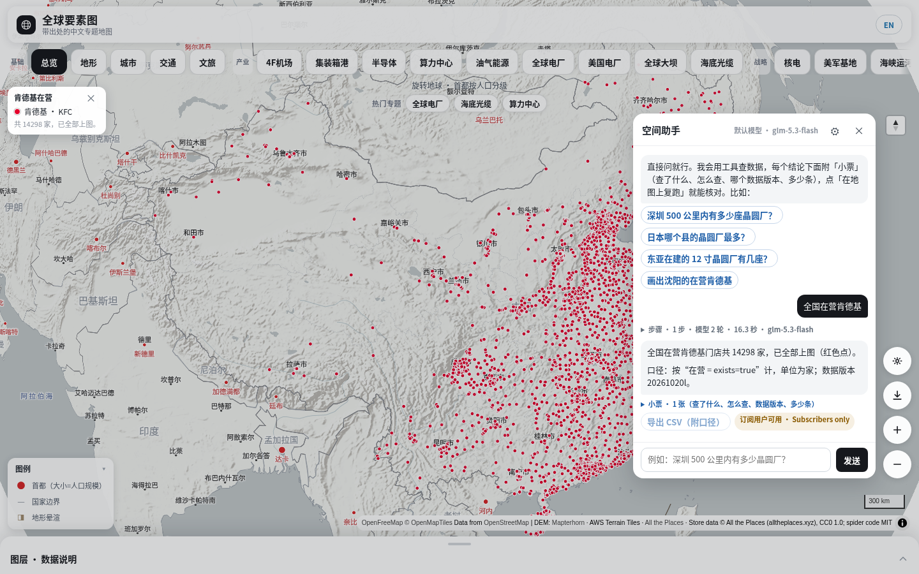Click the 全球电厂 hot topic chip
Image resolution: width=919 pixels, height=574 pixels.
coord(428,104)
